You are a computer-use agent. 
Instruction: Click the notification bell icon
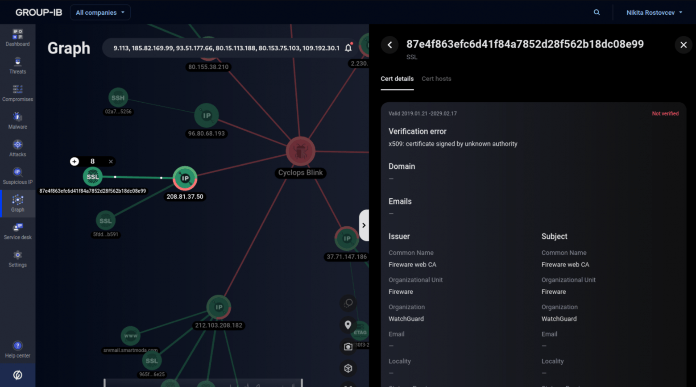pyautogui.click(x=348, y=48)
